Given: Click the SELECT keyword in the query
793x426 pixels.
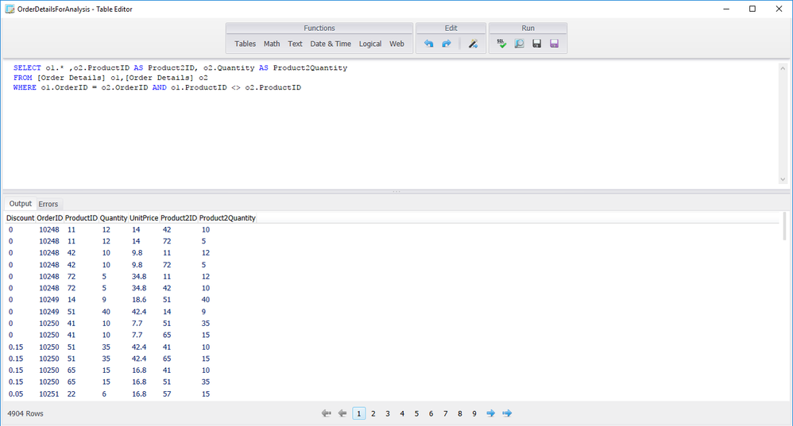Looking at the screenshot, I should (x=27, y=67).
